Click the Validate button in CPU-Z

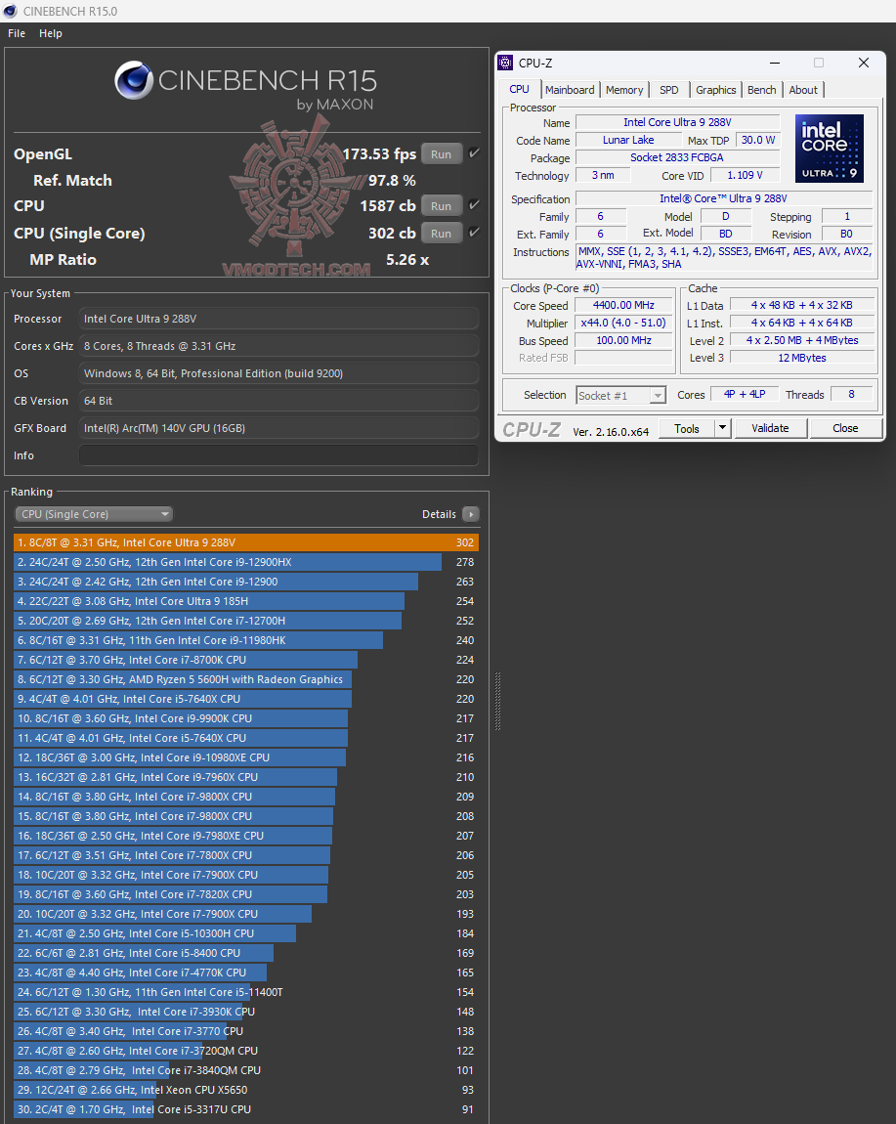point(771,428)
